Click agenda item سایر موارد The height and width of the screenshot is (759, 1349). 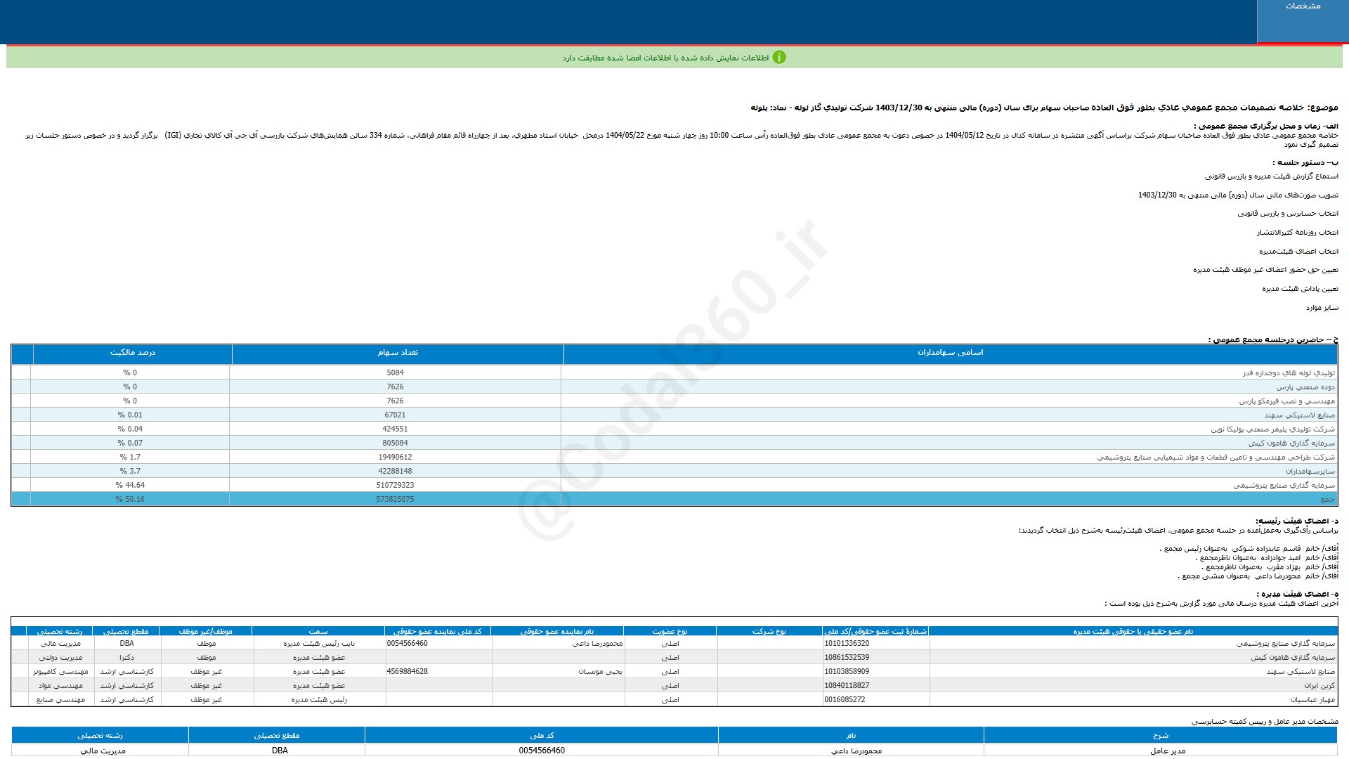pyautogui.click(x=1322, y=308)
